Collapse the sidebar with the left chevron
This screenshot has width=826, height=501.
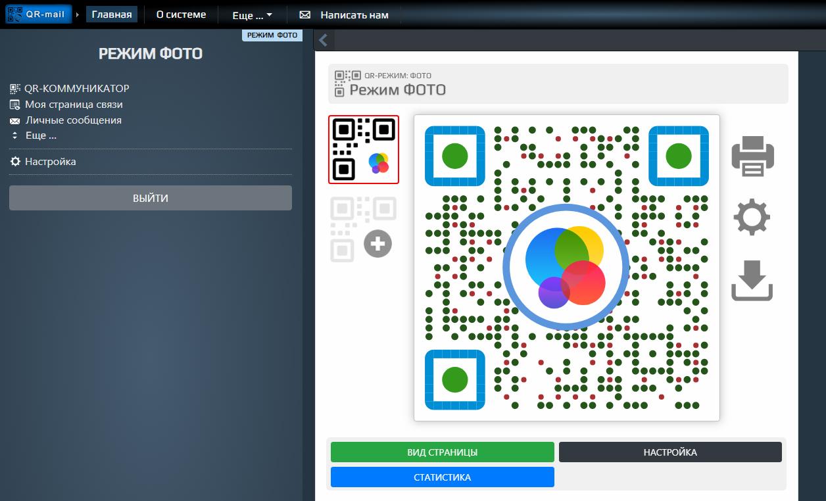[x=323, y=40]
